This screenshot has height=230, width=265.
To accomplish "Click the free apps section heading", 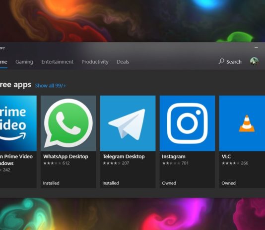I will pyautogui.click(x=15, y=85).
